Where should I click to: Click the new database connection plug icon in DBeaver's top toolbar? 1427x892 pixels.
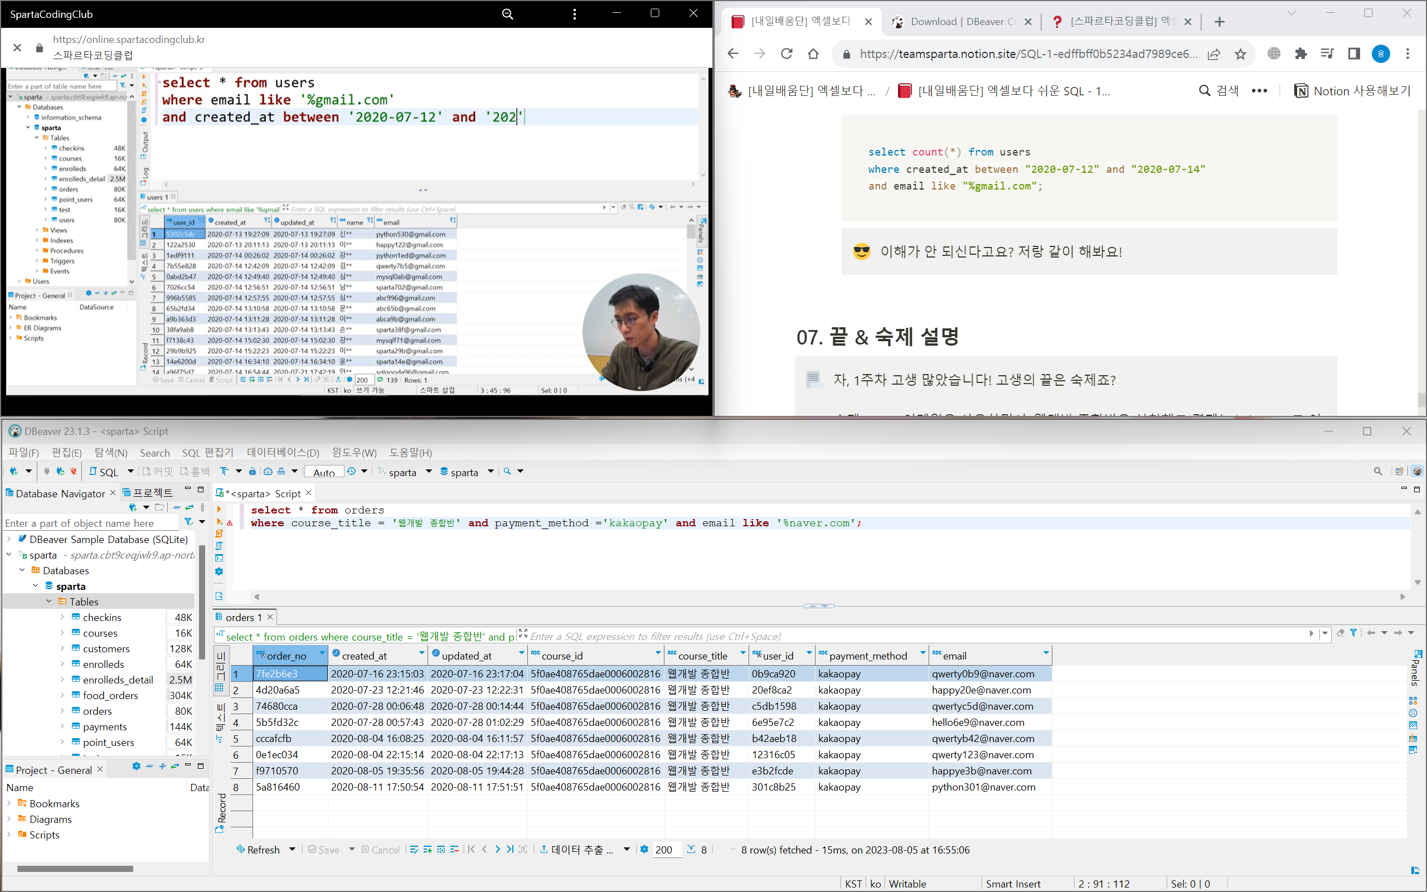13,472
